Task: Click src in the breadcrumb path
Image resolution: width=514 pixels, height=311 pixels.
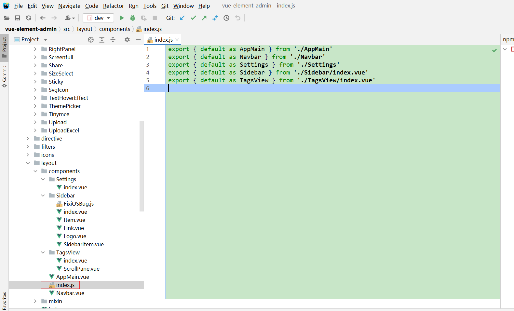Action: tap(67, 29)
